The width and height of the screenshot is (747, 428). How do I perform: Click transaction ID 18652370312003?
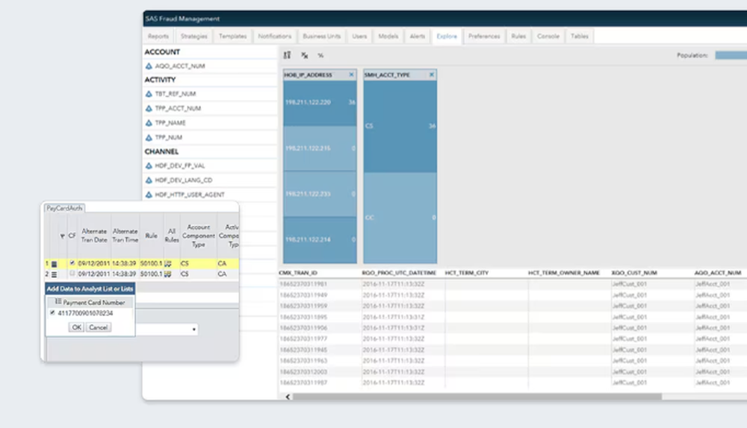point(303,372)
